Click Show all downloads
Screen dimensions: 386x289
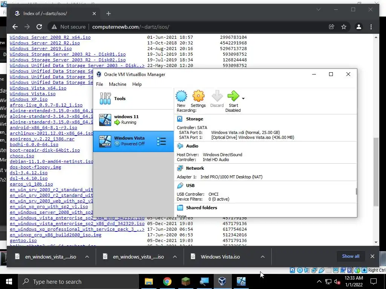[351, 256]
